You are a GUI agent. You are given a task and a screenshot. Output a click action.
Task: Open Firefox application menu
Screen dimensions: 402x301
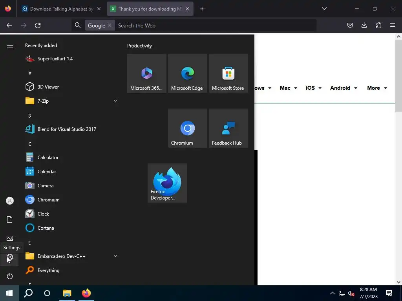tap(393, 25)
